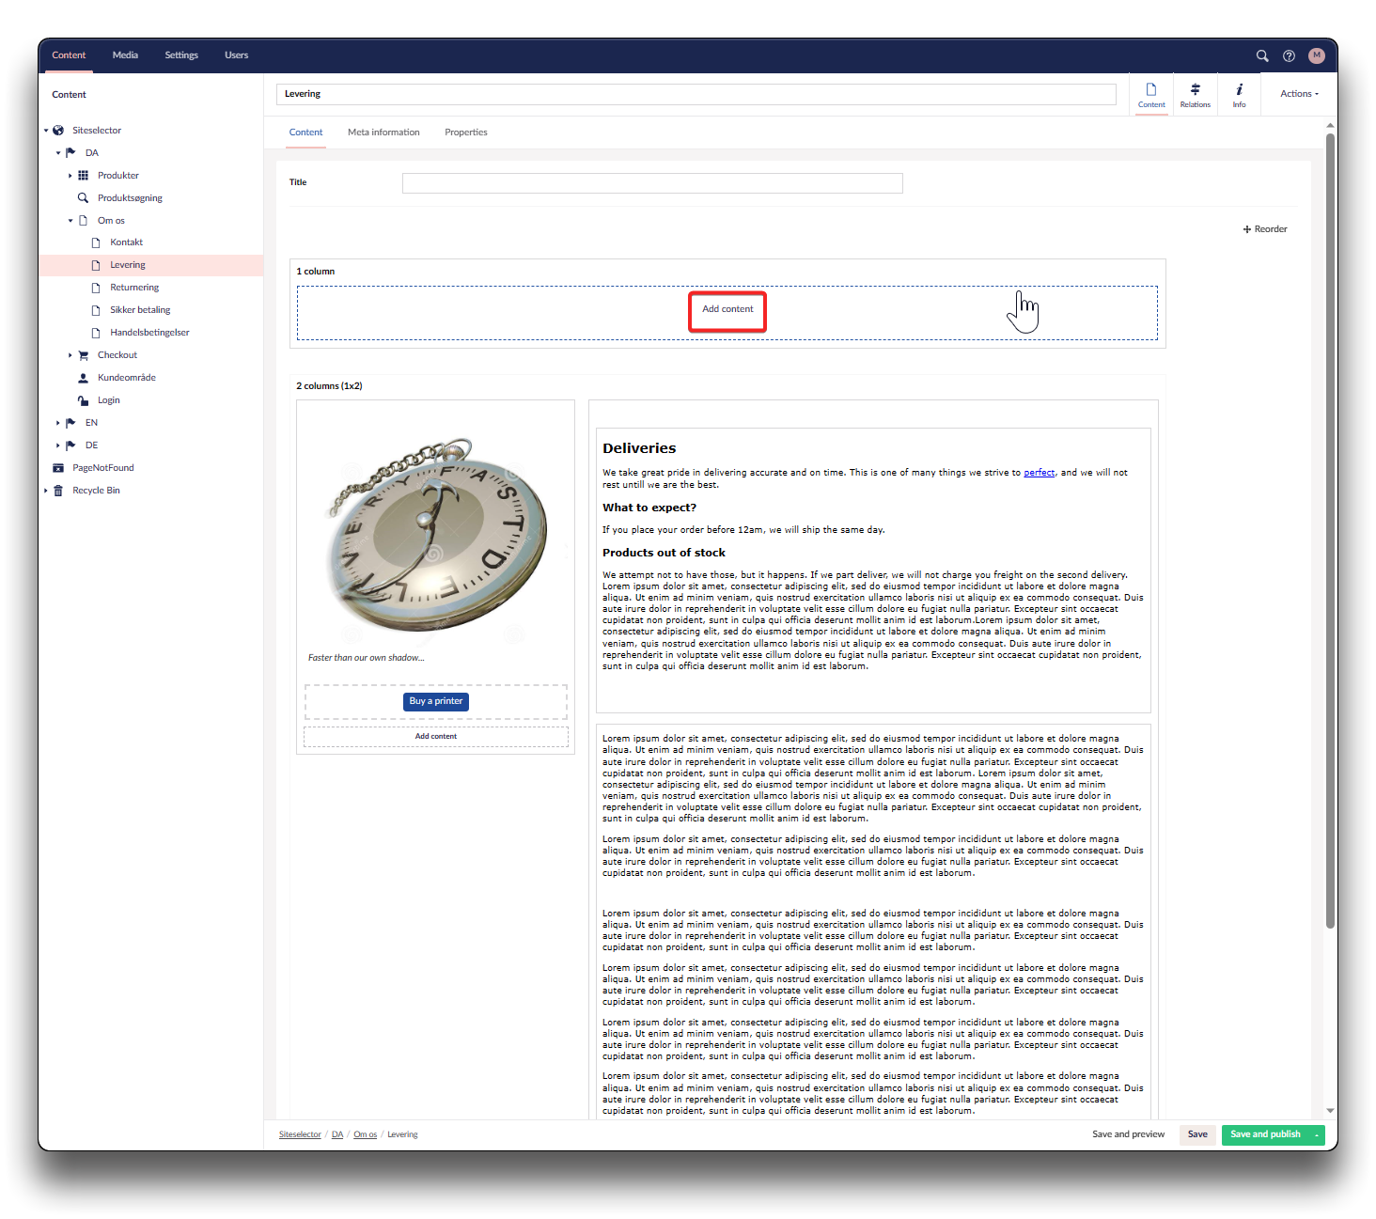
Task: Click into the Title input field
Action: [651, 183]
